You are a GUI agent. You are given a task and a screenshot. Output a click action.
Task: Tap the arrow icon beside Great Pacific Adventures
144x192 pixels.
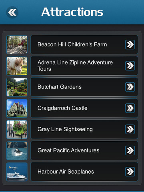(x=130, y=150)
